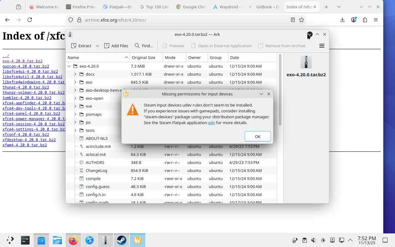Select the ChangeLog file in Ark
The height and width of the screenshot is (247, 395).
171,170
